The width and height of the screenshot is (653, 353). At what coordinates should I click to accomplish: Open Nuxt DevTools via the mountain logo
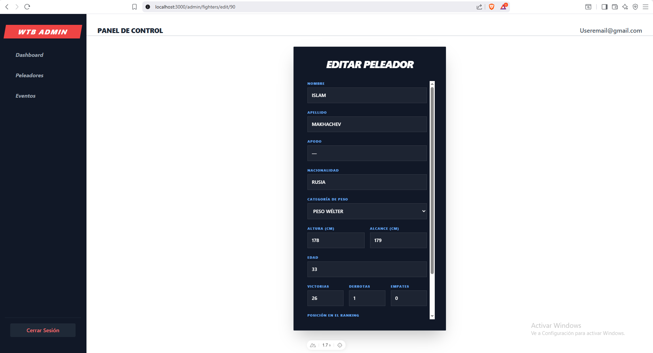click(313, 345)
